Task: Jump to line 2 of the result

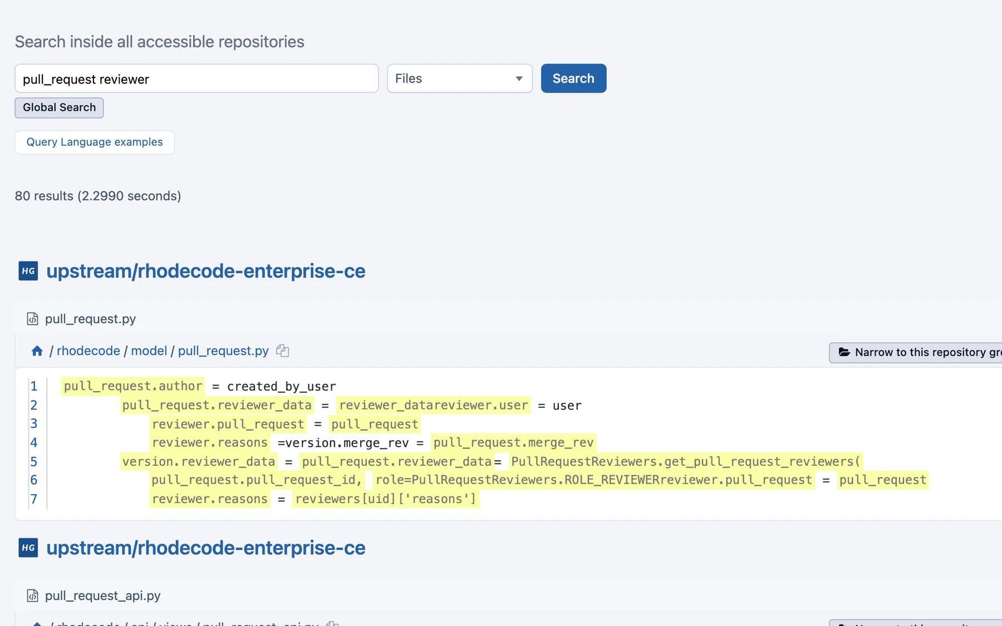Action: click(x=34, y=405)
